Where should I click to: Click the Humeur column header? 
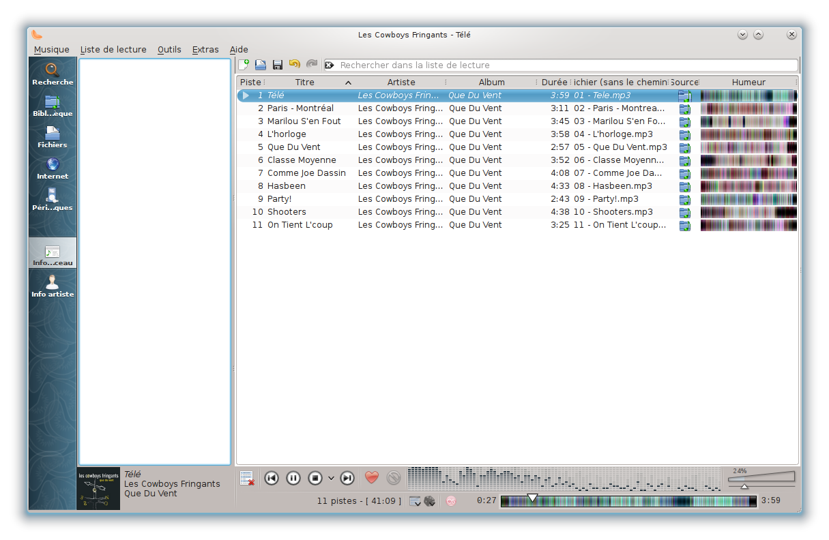point(748,82)
